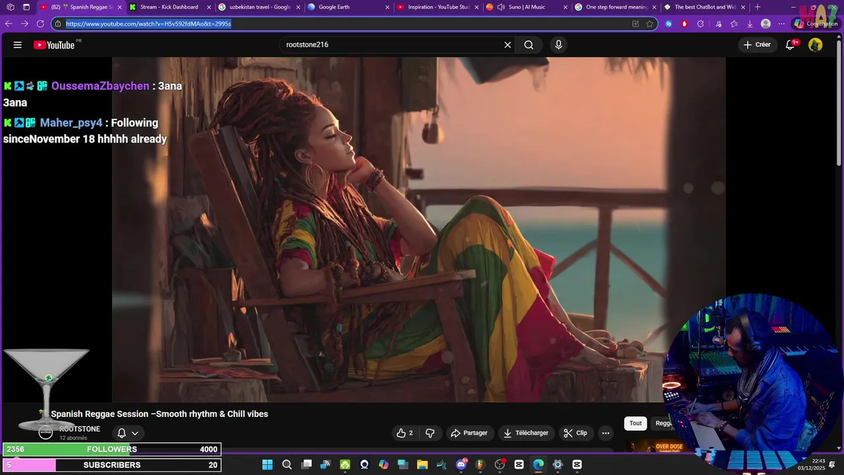This screenshot has width=844, height=475.
Task: Open FL Studio from the taskbar
Action: coord(480,465)
